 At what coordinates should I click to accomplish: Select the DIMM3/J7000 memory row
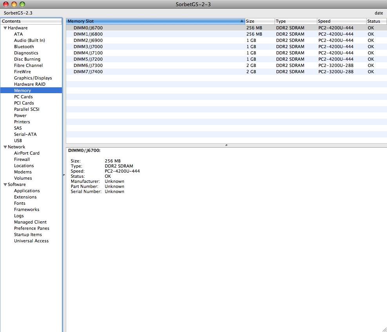point(226,47)
